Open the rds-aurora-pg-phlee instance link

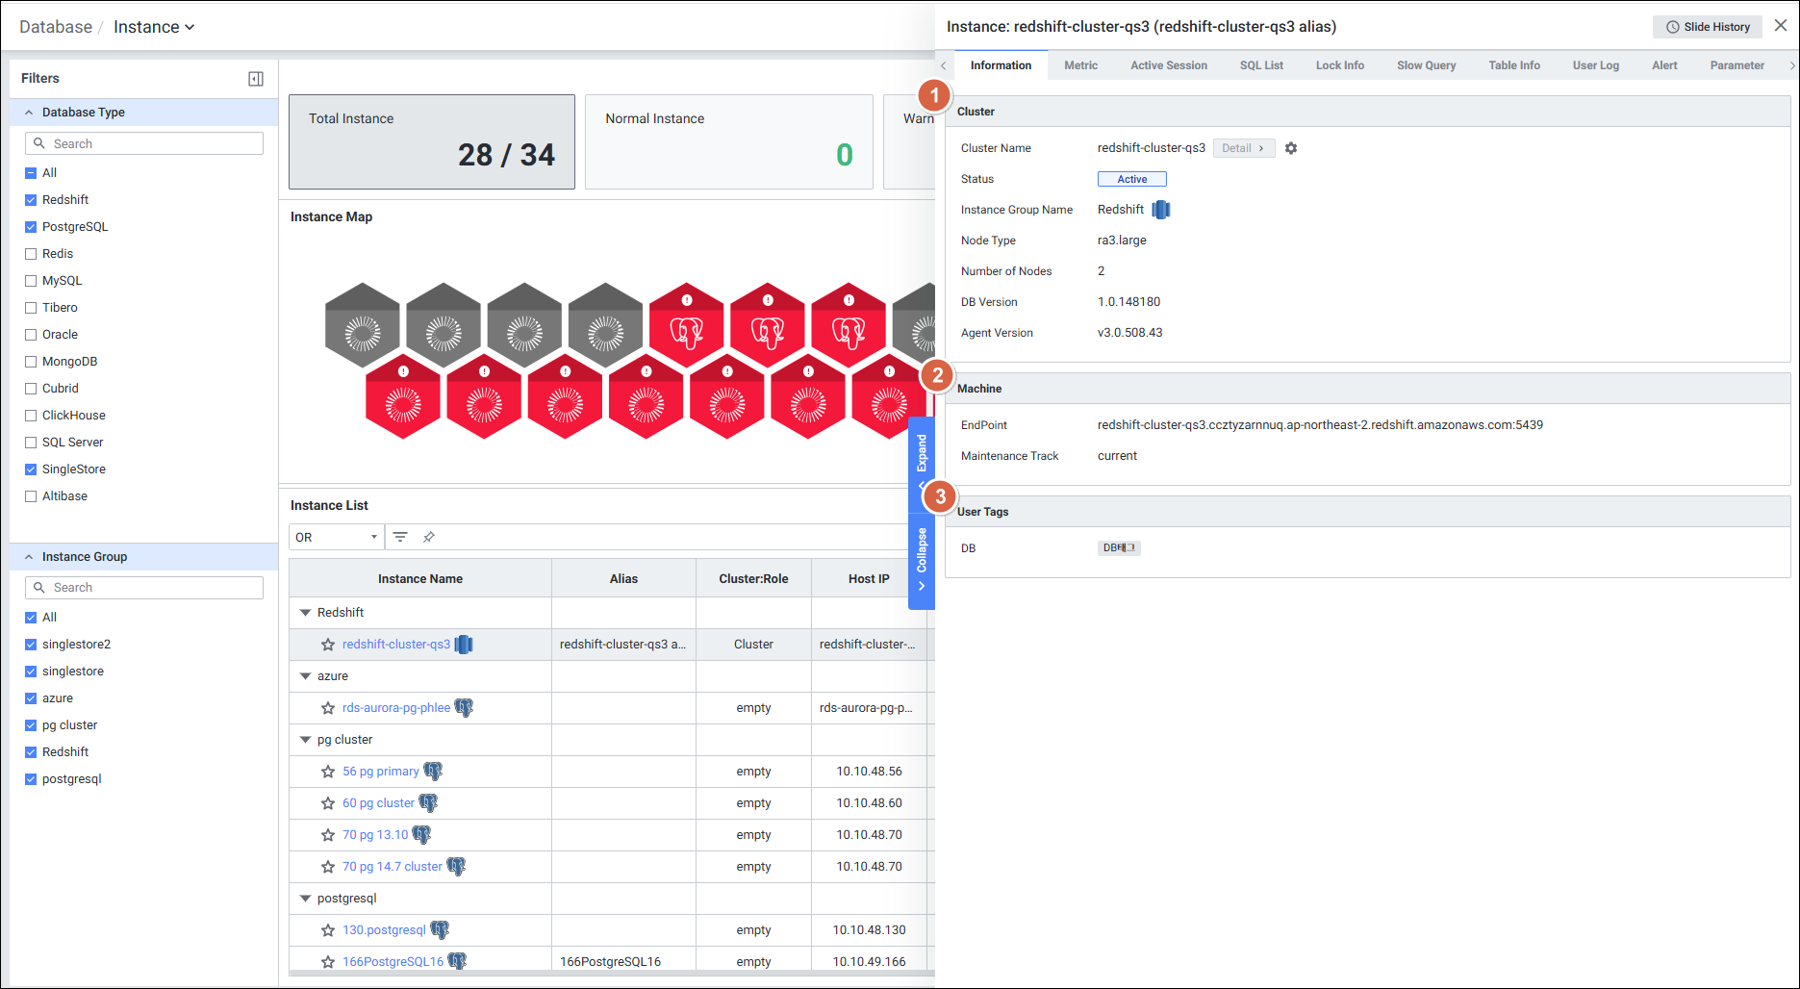395,708
